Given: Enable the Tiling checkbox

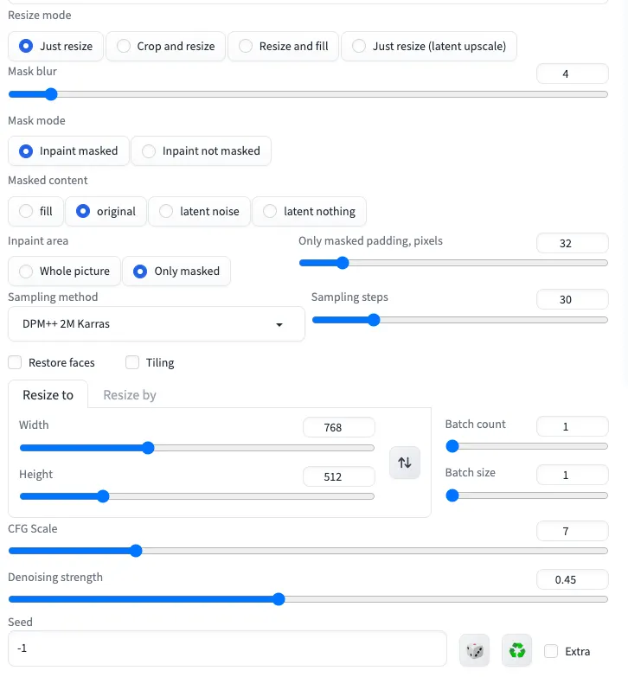Looking at the screenshot, I should click(132, 362).
